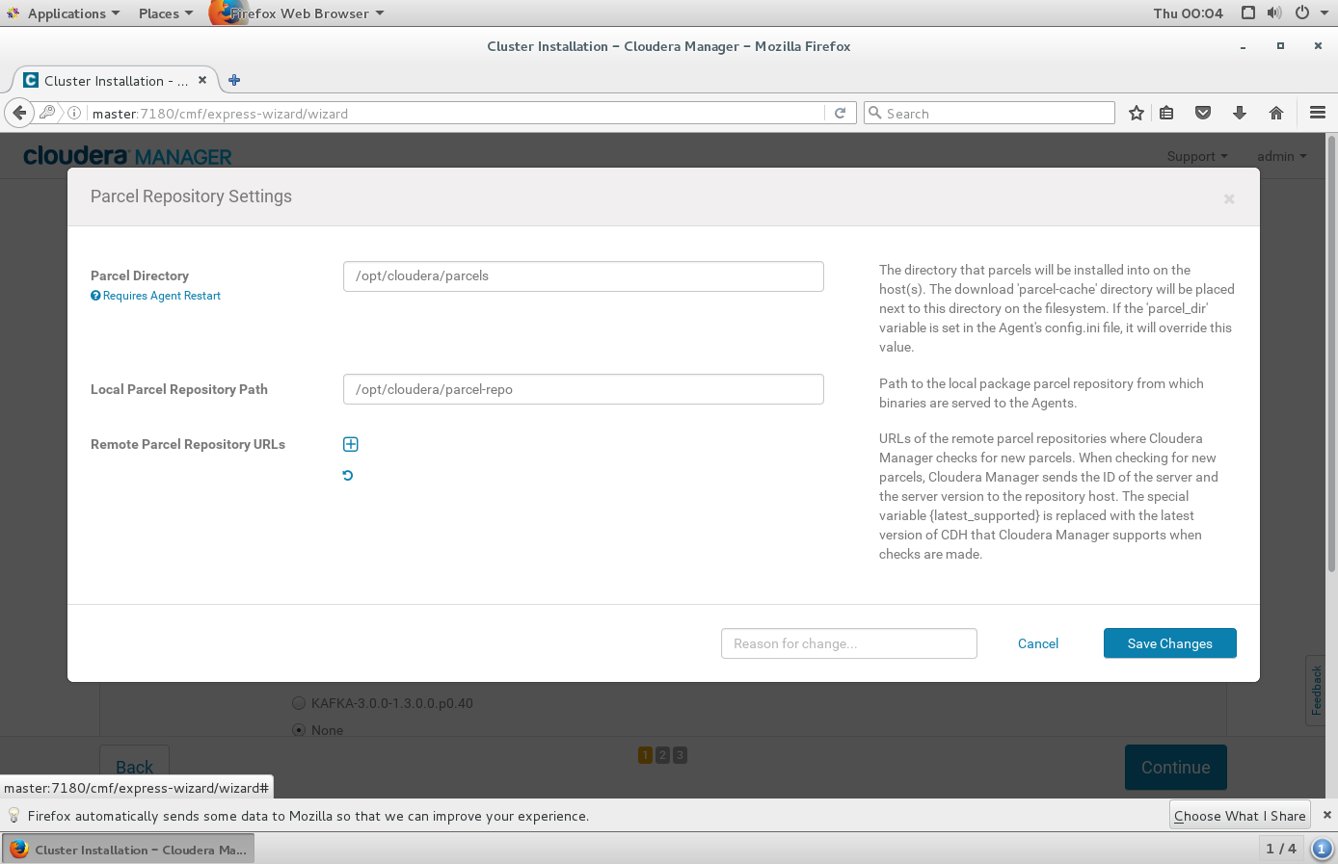Reload the current page
The width and height of the screenshot is (1338, 864).
click(x=840, y=113)
